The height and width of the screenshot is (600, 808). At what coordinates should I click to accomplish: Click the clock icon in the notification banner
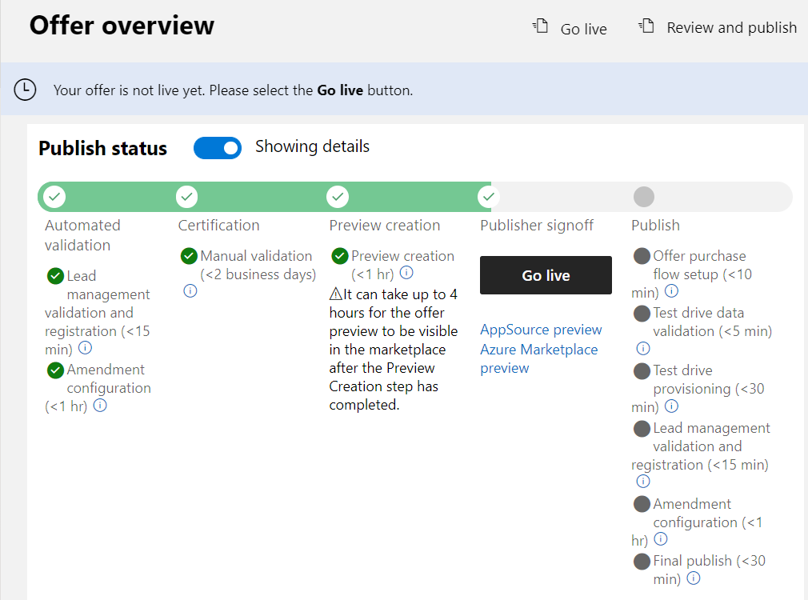coord(25,90)
